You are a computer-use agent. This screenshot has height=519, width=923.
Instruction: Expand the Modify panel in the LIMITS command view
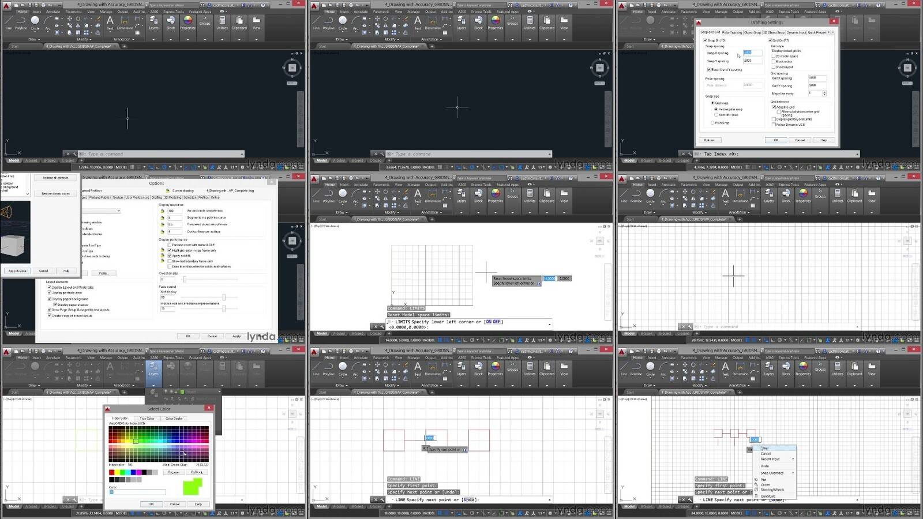[391, 212]
